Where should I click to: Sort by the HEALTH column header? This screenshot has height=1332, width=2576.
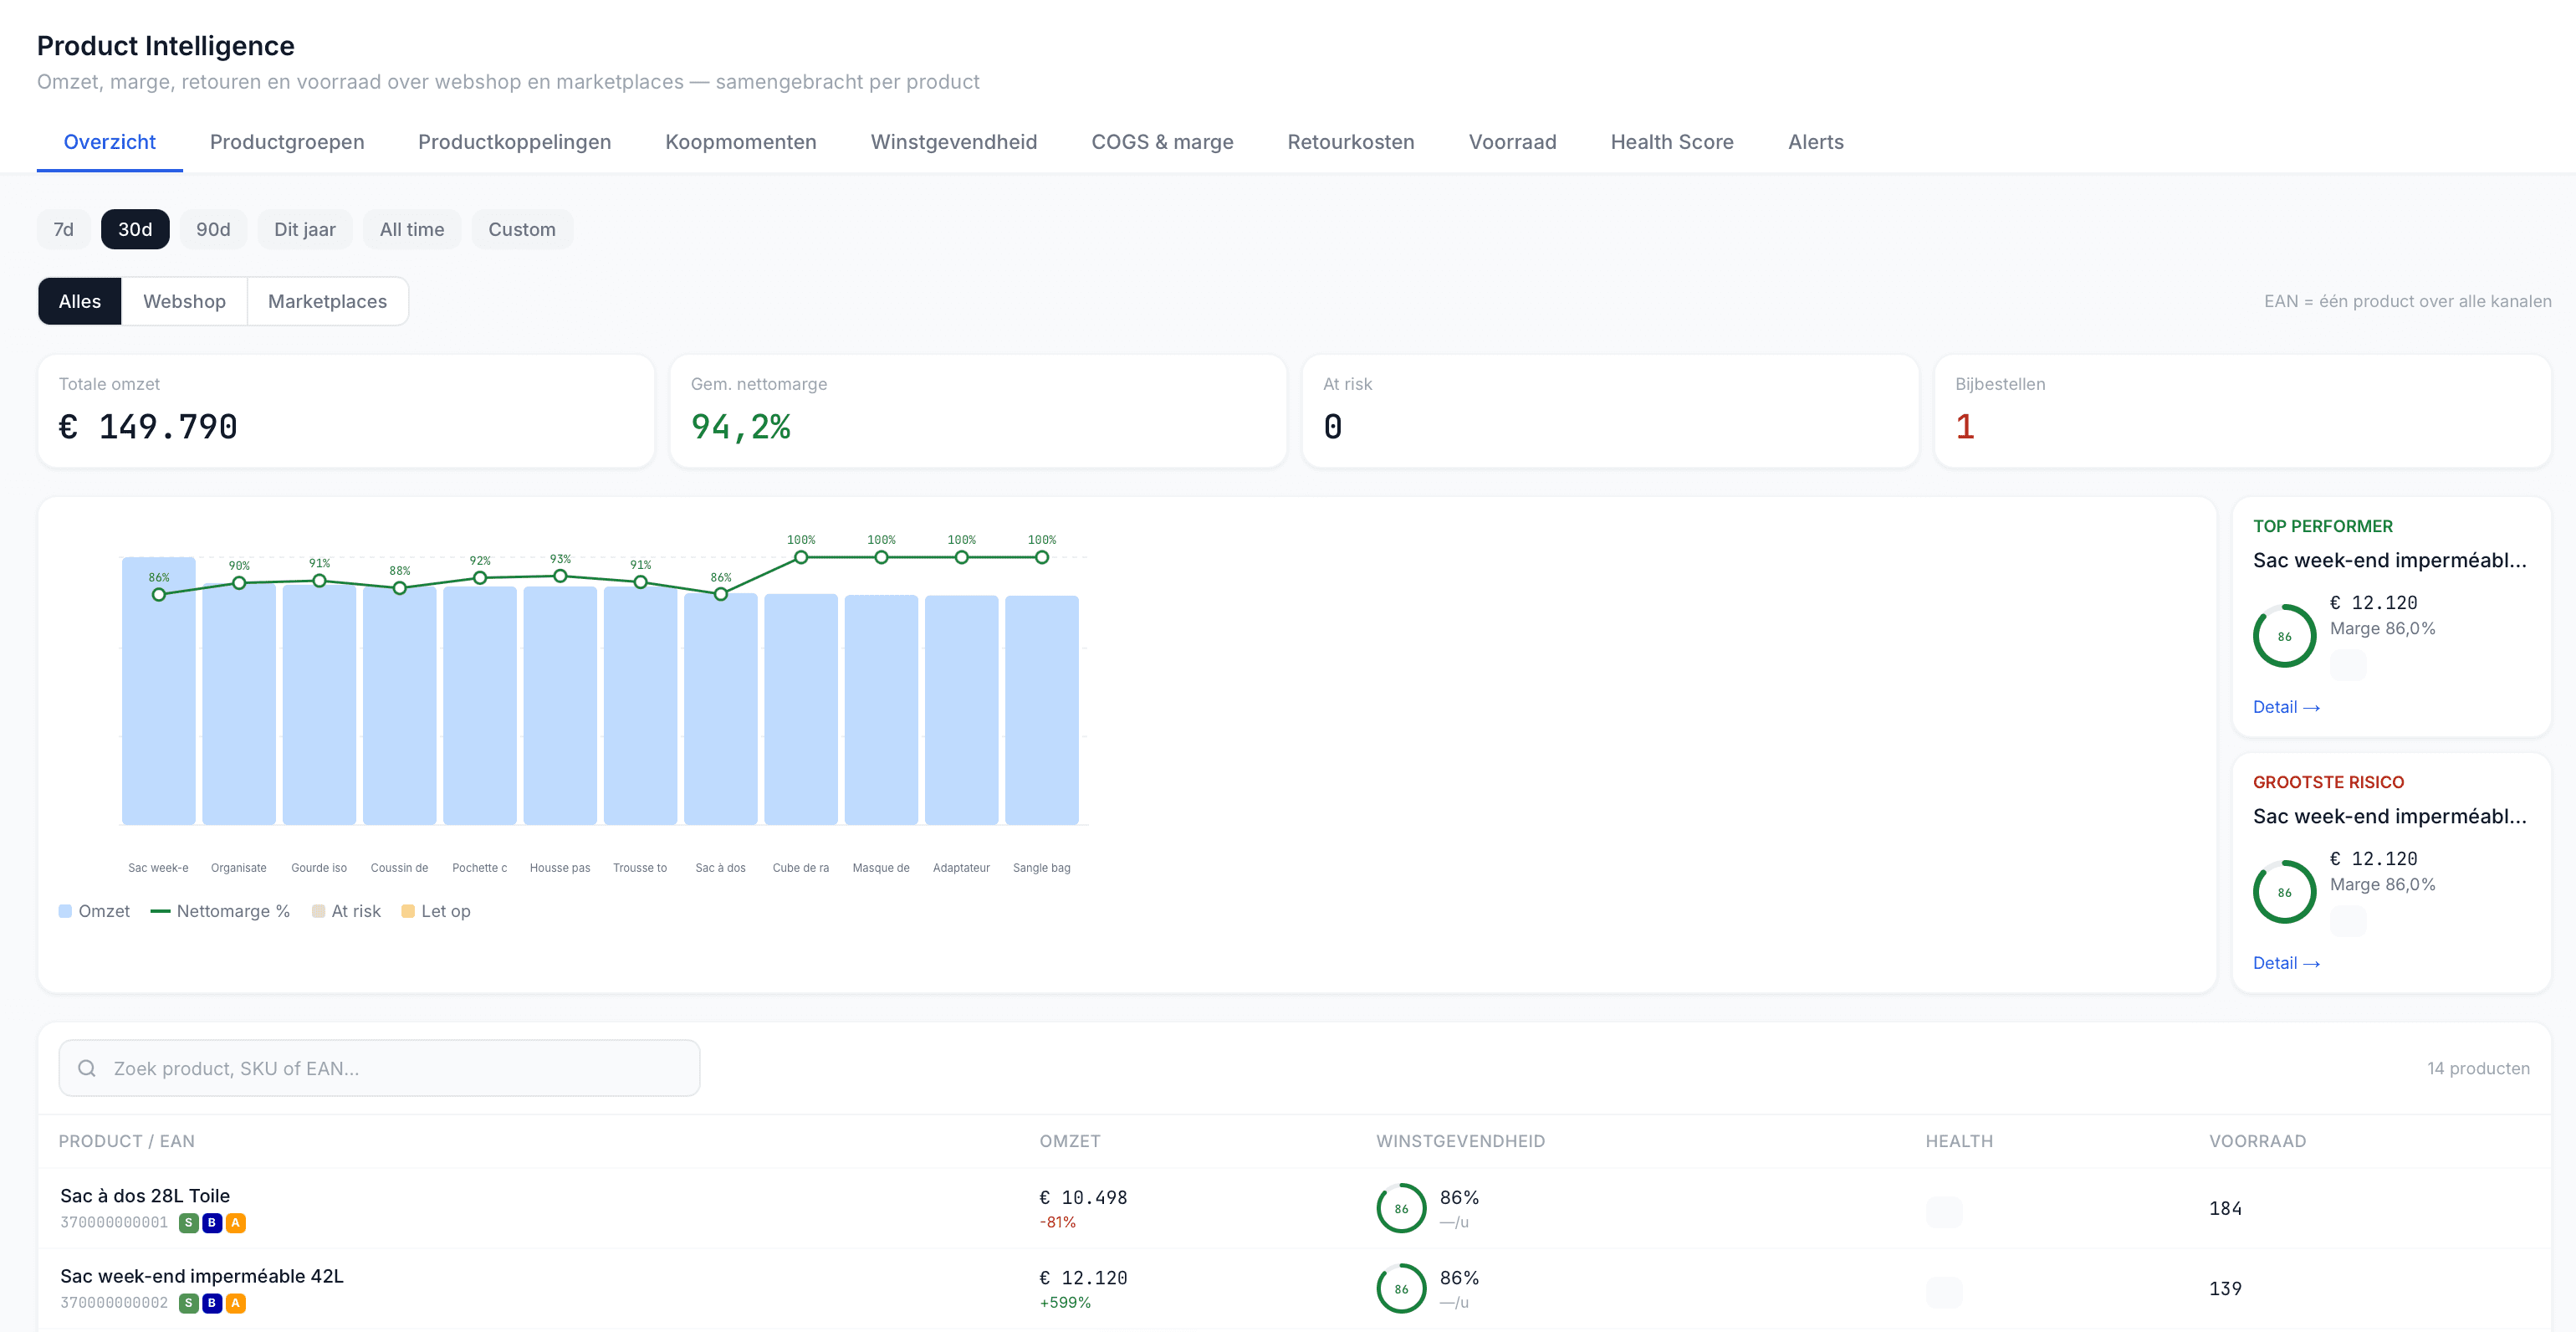[x=1959, y=1141]
